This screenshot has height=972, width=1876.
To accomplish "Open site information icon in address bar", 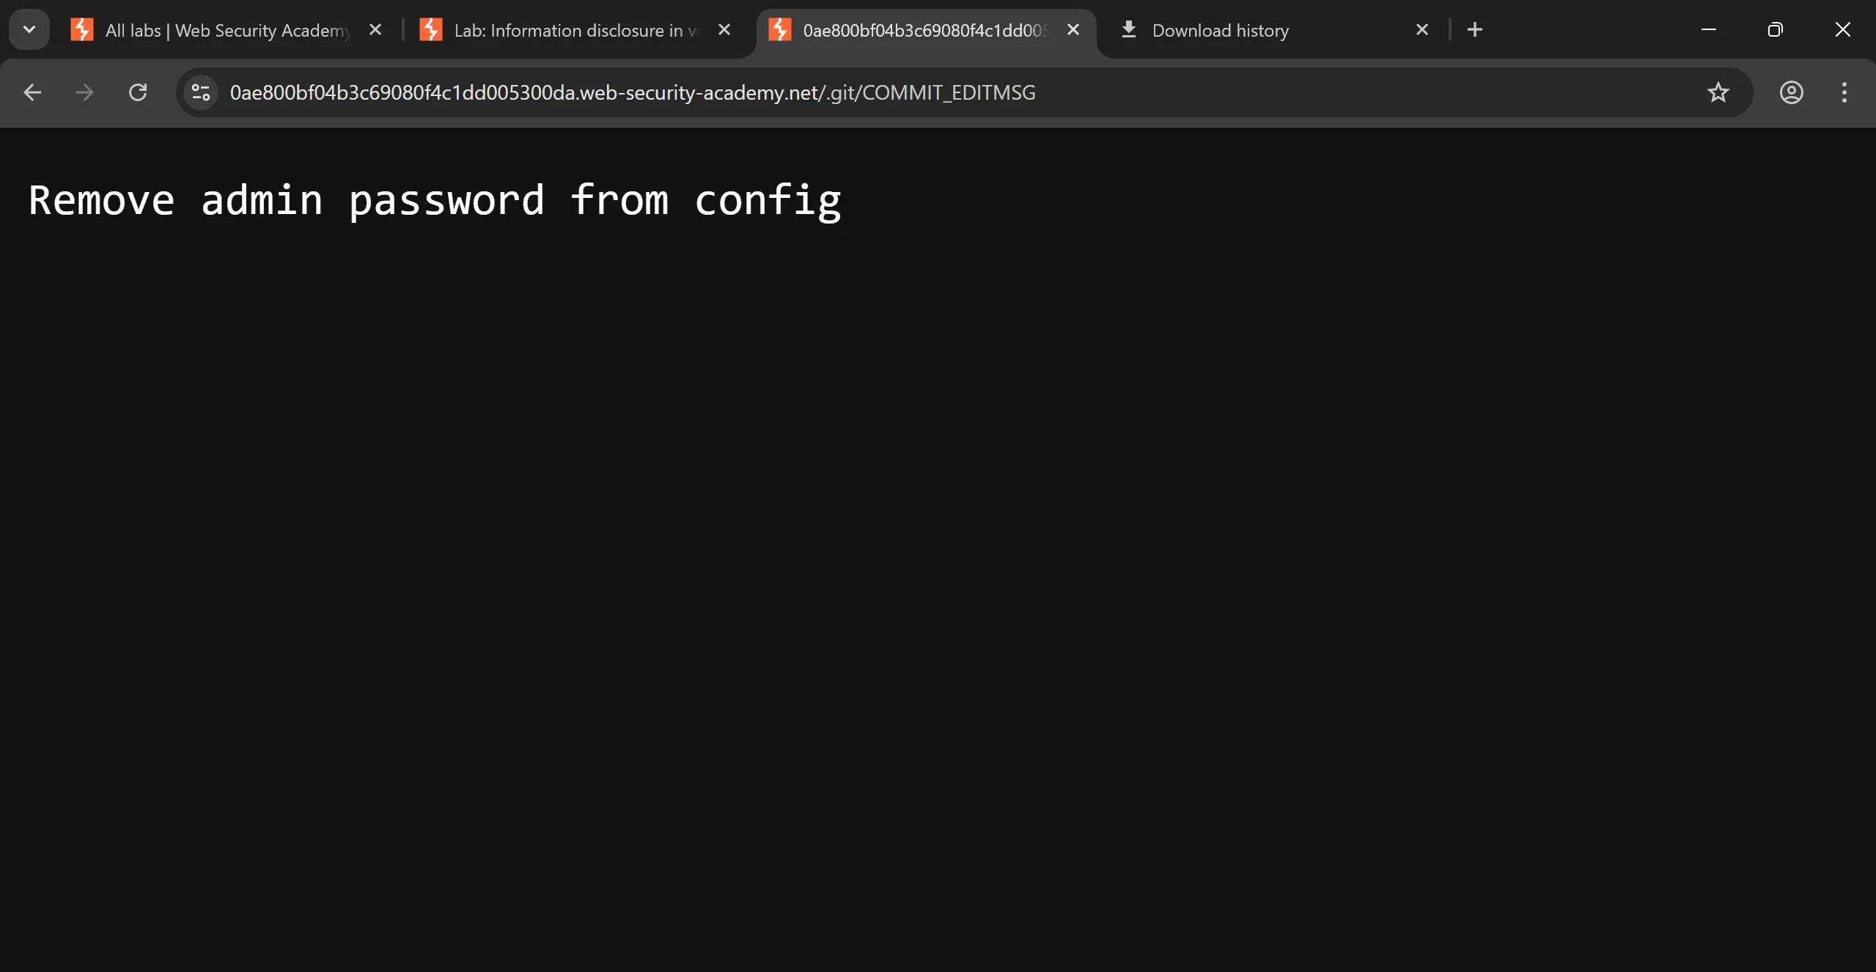I will click(x=201, y=92).
